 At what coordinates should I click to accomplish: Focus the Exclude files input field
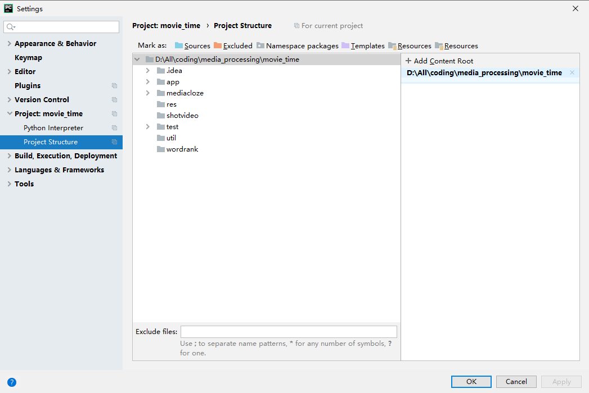[289, 332]
